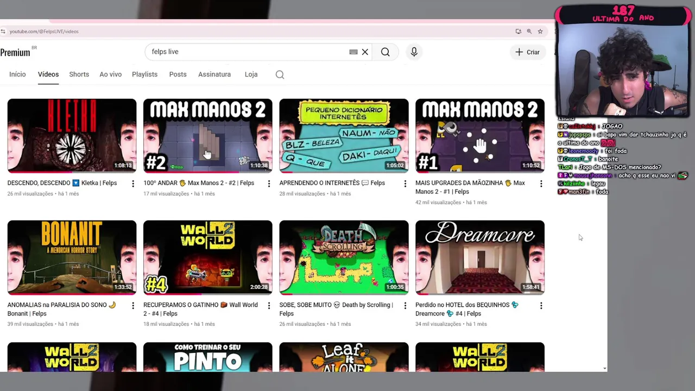The image size is (695, 391).
Task: Open title APRENDENDO O INTERNETÊS | Felps
Action: 332,183
